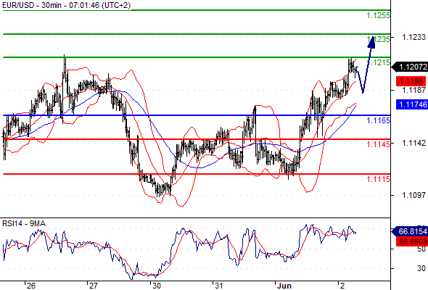Image resolution: width=428 pixels, height=290 pixels.
Task: Click the 27 date marker on time axis
Action: point(94,286)
